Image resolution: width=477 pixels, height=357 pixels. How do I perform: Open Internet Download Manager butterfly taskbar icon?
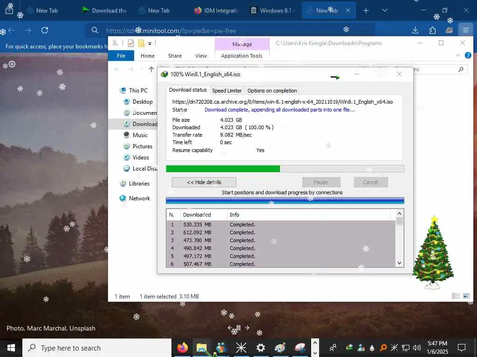pyautogui.click(x=221, y=348)
